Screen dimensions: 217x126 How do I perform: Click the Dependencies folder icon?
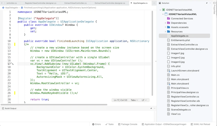pos(168,23)
